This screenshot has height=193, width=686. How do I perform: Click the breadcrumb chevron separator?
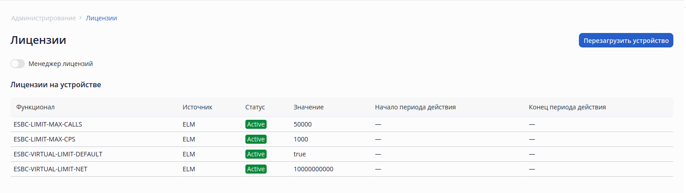coord(80,18)
